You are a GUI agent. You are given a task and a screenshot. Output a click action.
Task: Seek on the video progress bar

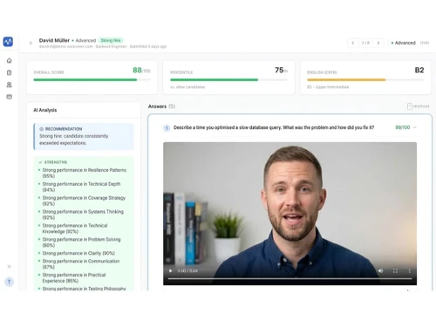pos(290,279)
